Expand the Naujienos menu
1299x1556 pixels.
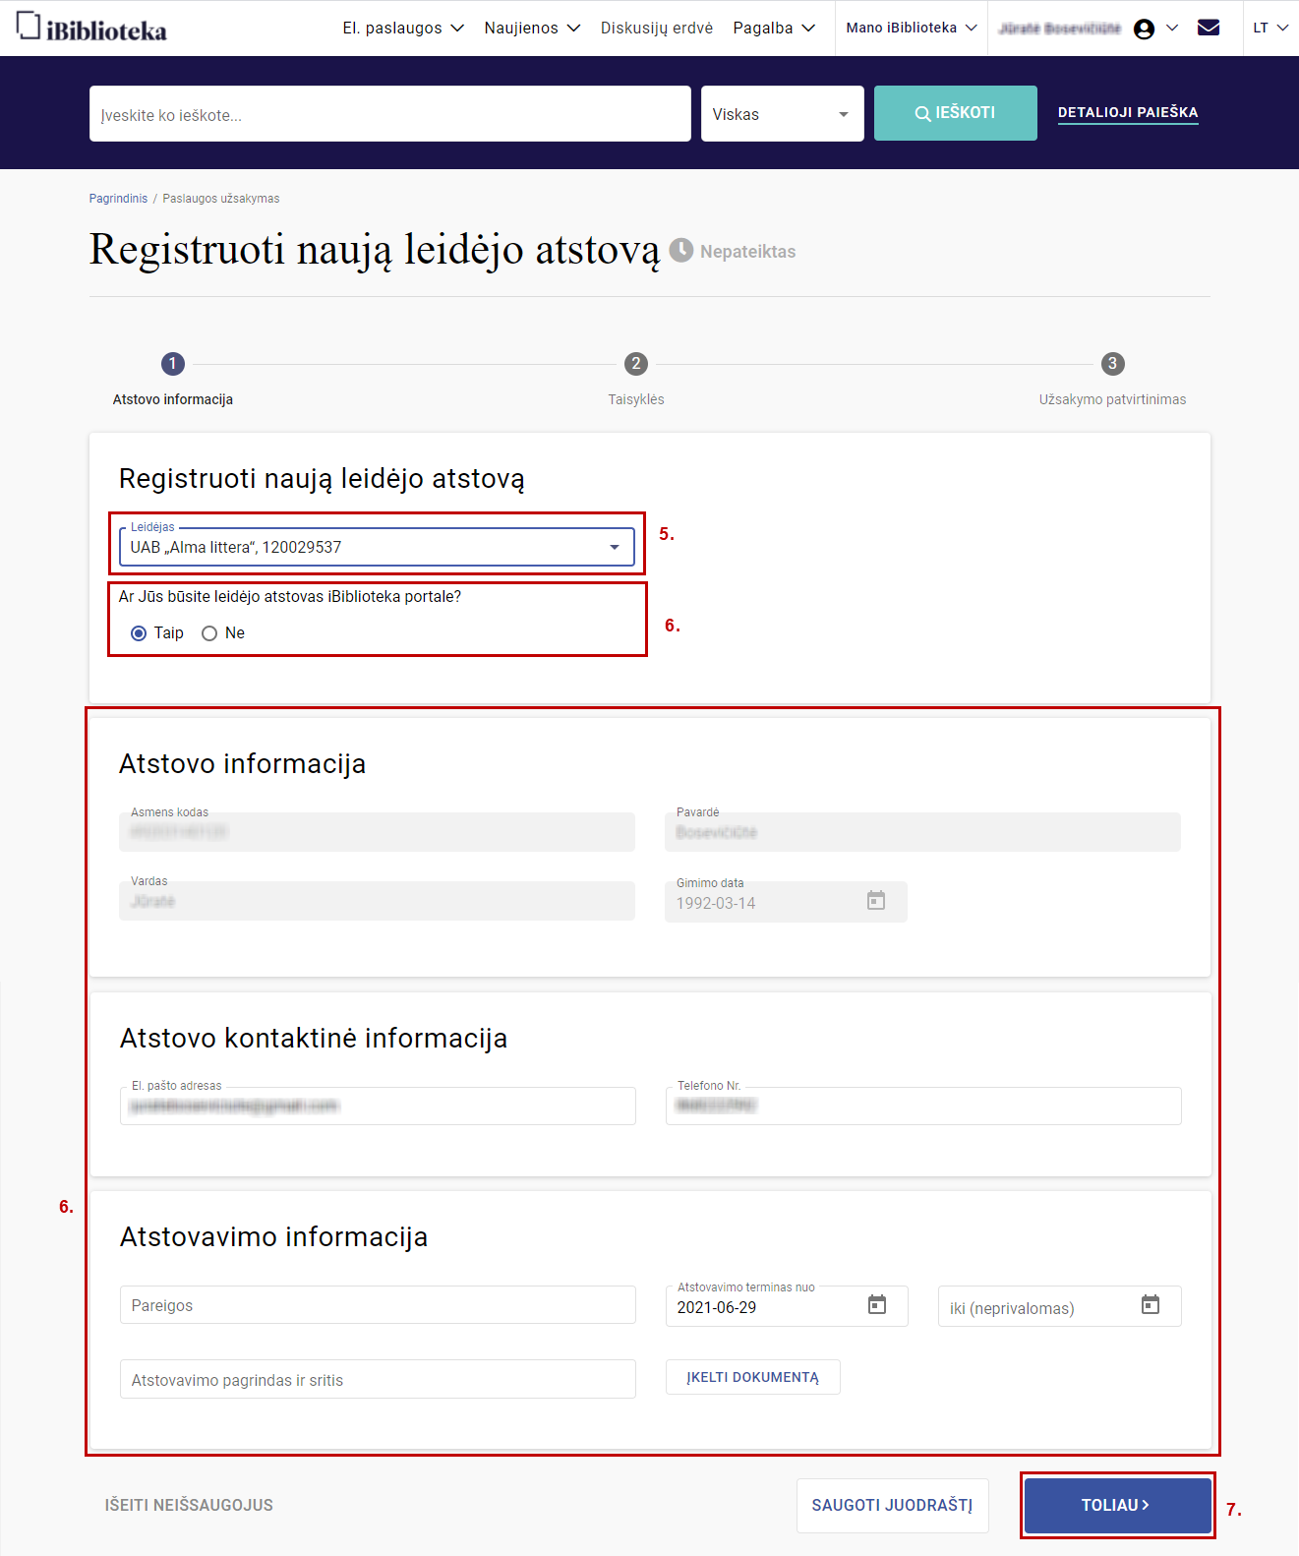(x=532, y=28)
